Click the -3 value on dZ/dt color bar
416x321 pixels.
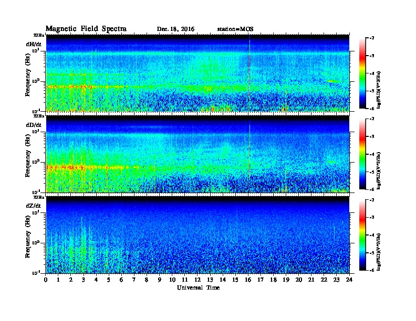pyautogui.click(x=372, y=217)
